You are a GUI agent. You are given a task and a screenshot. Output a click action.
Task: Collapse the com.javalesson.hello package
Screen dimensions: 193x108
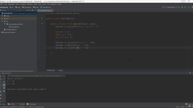(5, 24)
